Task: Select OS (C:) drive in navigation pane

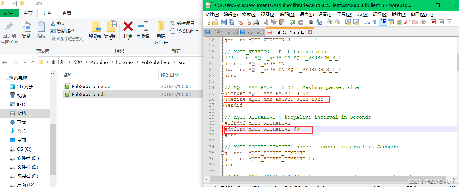Action: 24,149
